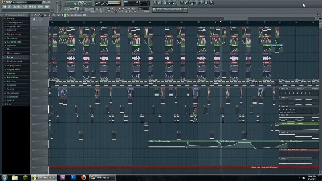Click the pattern number selector
Screen dimensions: 322x181
[x=99, y=9]
